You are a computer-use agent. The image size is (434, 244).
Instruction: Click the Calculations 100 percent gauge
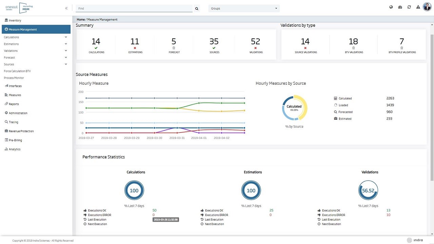(134, 190)
